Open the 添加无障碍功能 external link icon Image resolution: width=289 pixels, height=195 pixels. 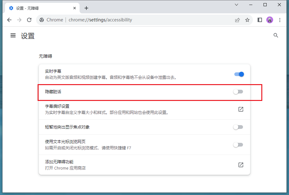coord(241,165)
